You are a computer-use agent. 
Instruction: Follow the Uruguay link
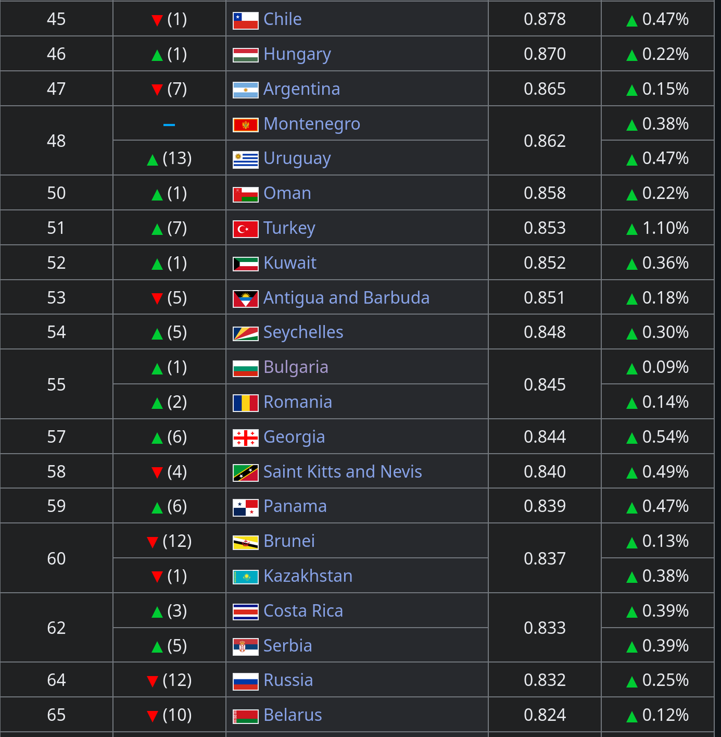click(x=297, y=158)
